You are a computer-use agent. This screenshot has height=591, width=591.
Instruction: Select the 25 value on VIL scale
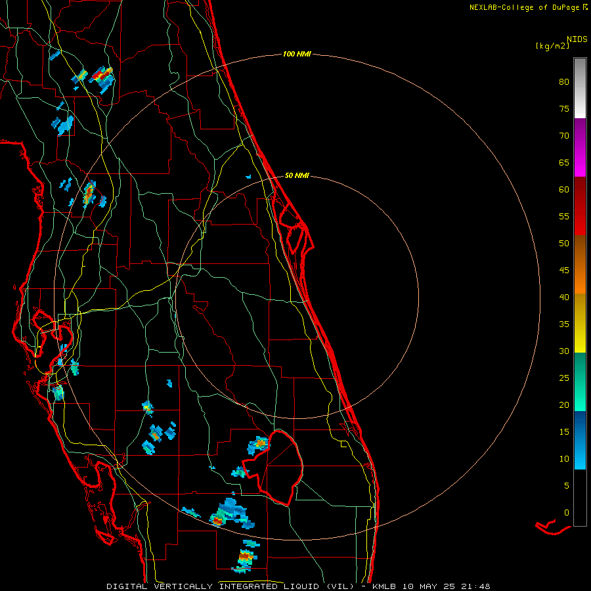pos(564,378)
